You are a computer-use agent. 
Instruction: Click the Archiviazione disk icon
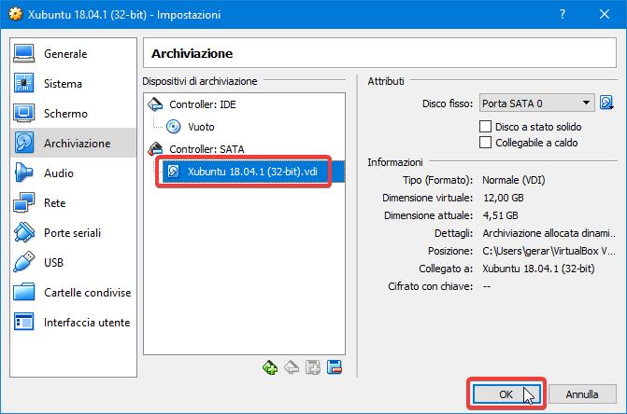23,143
